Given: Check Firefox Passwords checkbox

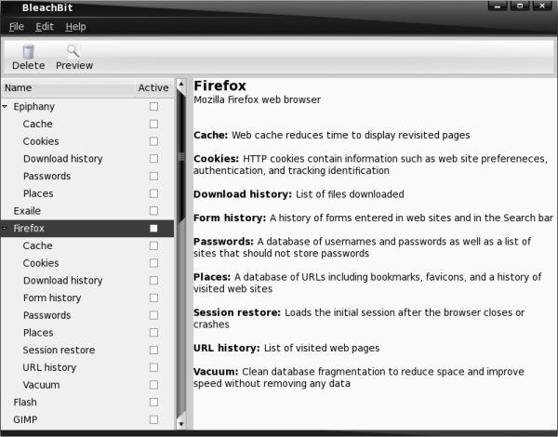Looking at the screenshot, I should coord(153,315).
